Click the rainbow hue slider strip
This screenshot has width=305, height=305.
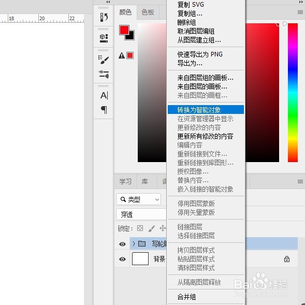(x=293, y=92)
